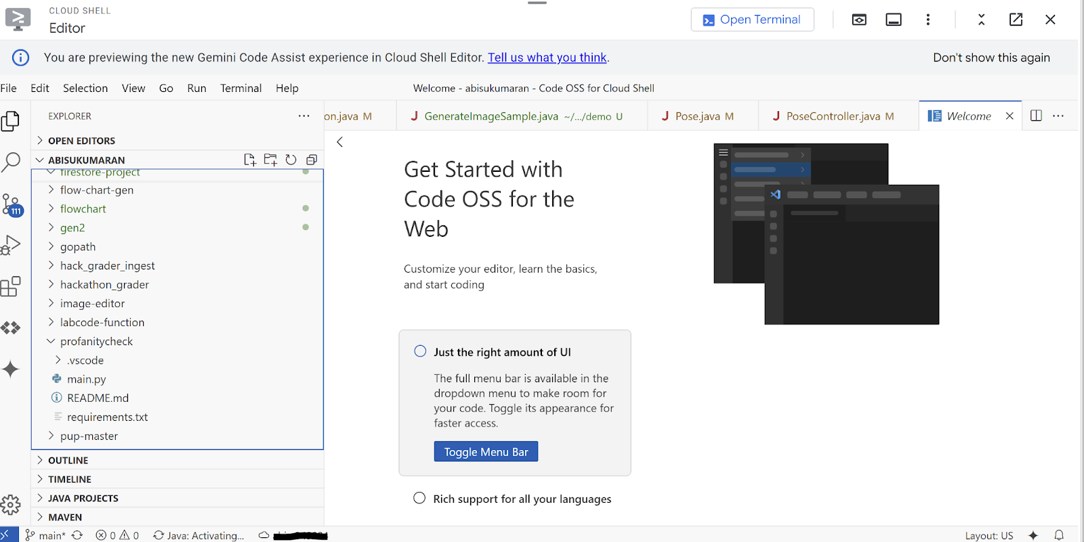
Task: Open the Extensions view
Action: pos(11,286)
